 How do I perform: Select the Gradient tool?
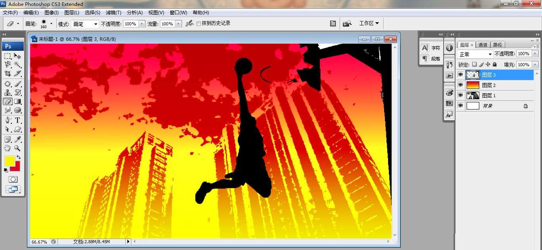point(17,101)
